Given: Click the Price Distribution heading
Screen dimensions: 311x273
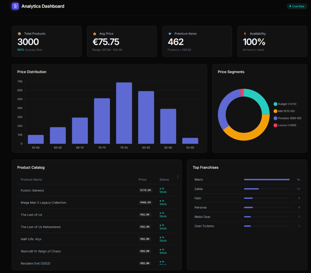Looking at the screenshot, I should tap(32, 72).
